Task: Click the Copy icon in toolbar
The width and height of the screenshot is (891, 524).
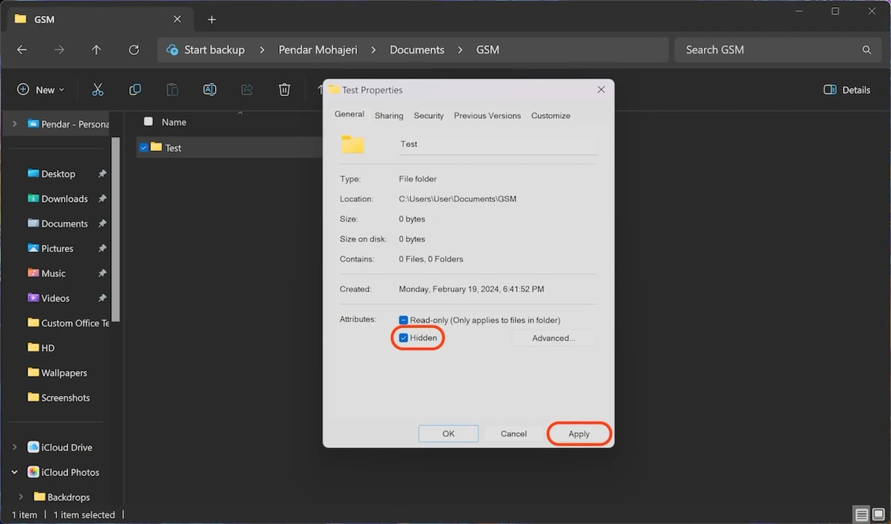Action: tap(135, 89)
